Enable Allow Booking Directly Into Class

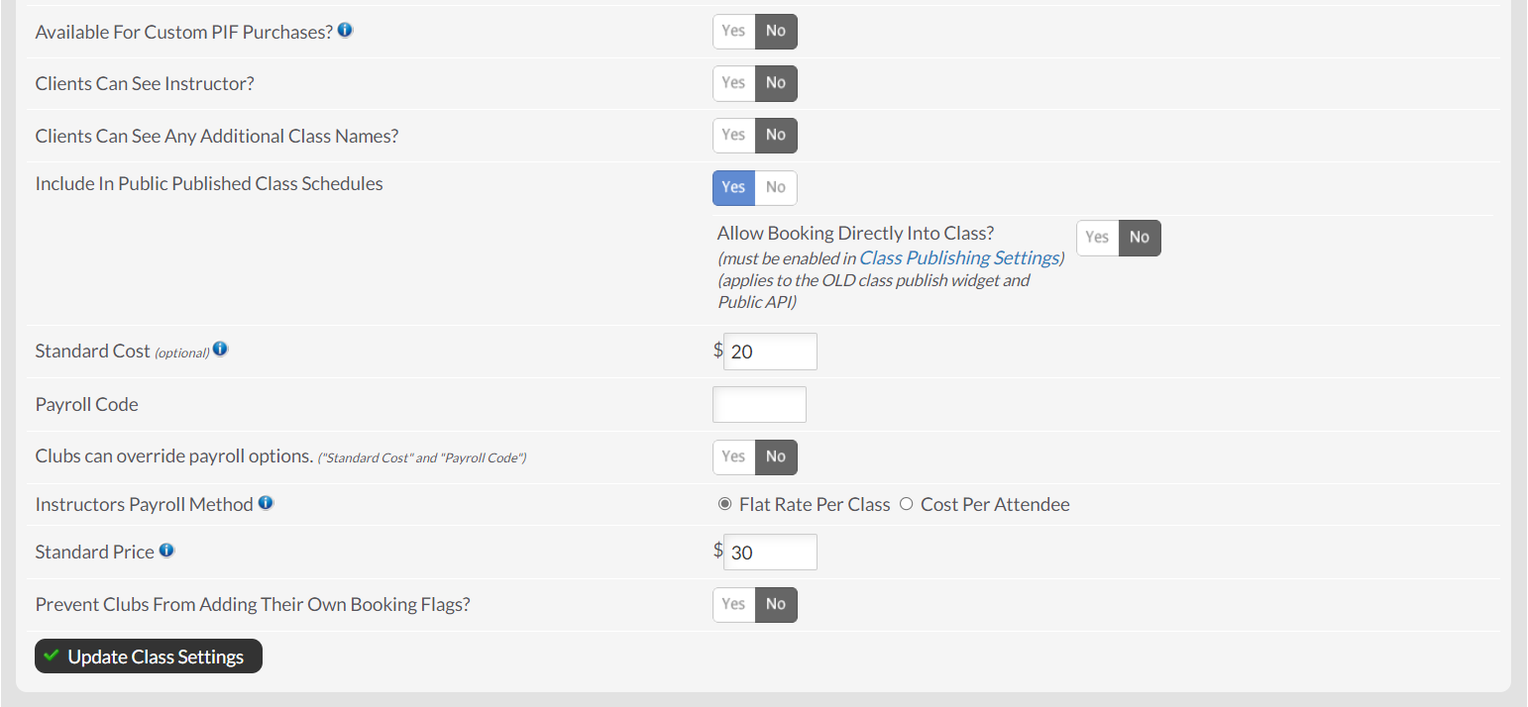1097,238
